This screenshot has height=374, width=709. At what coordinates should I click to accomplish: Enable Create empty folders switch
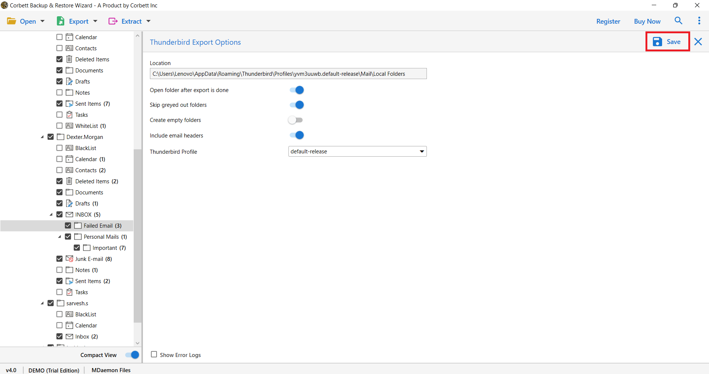coord(295,120)
